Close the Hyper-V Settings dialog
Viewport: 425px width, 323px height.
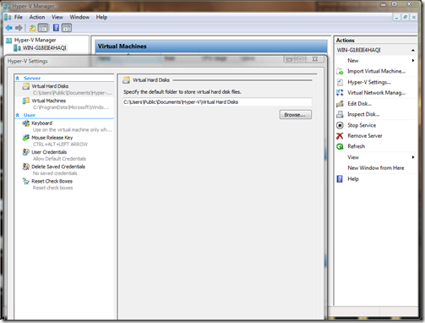[315, 59]
